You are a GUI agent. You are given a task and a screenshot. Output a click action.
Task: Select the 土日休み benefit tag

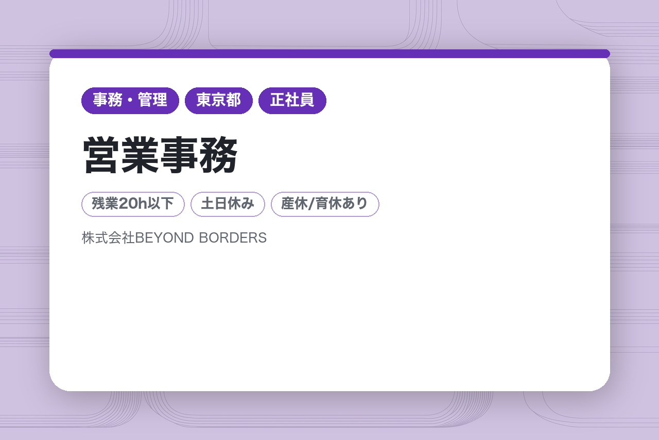228,205
